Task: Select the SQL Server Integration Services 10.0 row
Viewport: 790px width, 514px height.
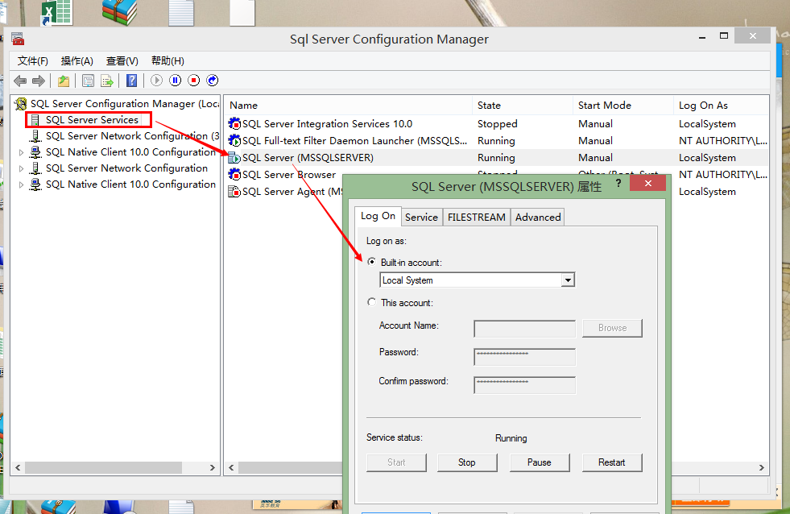Action: pos(327,124)
